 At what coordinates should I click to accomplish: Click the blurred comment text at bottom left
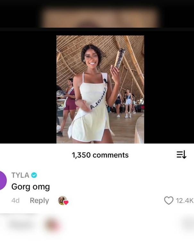click(x=19, y=224)
